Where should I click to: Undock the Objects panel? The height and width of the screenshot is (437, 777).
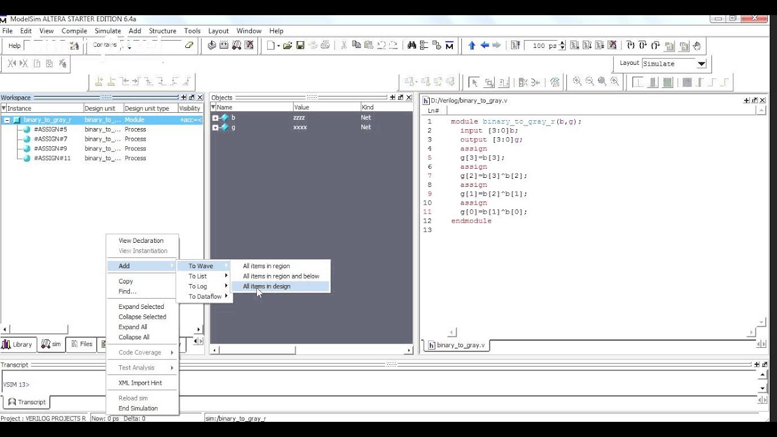(400, 97)
